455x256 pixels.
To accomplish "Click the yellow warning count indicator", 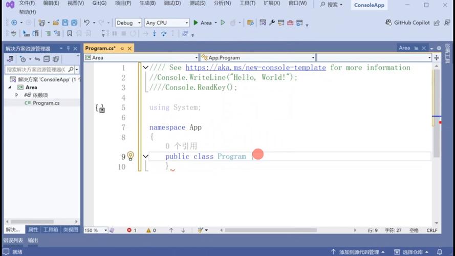I will point(151,230).
